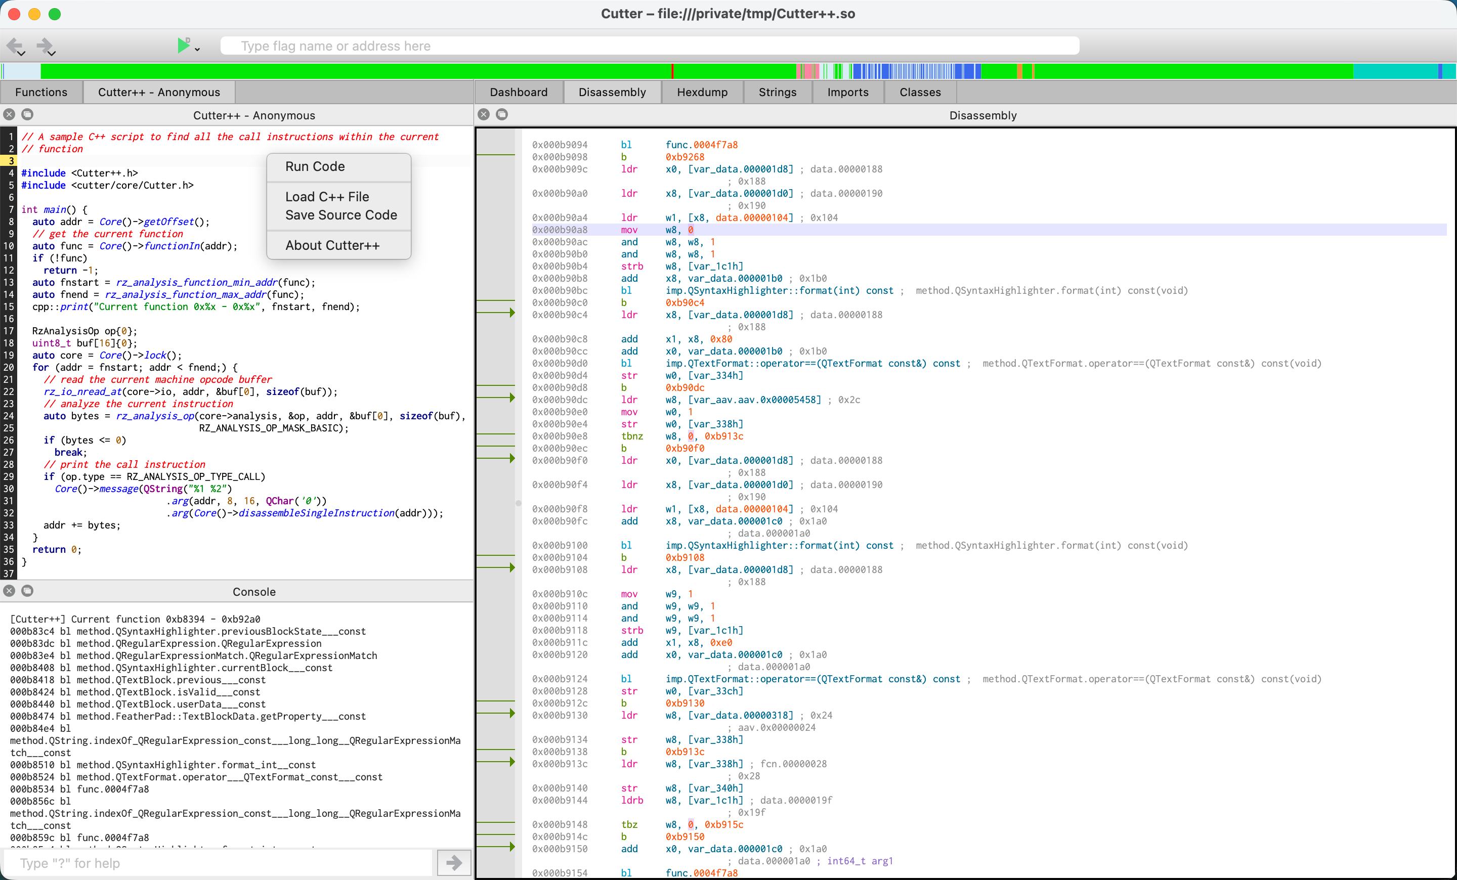Click jump target 0xb915c on tbz line
This screenshot has width=1457, height=880.
coord(724,824)
